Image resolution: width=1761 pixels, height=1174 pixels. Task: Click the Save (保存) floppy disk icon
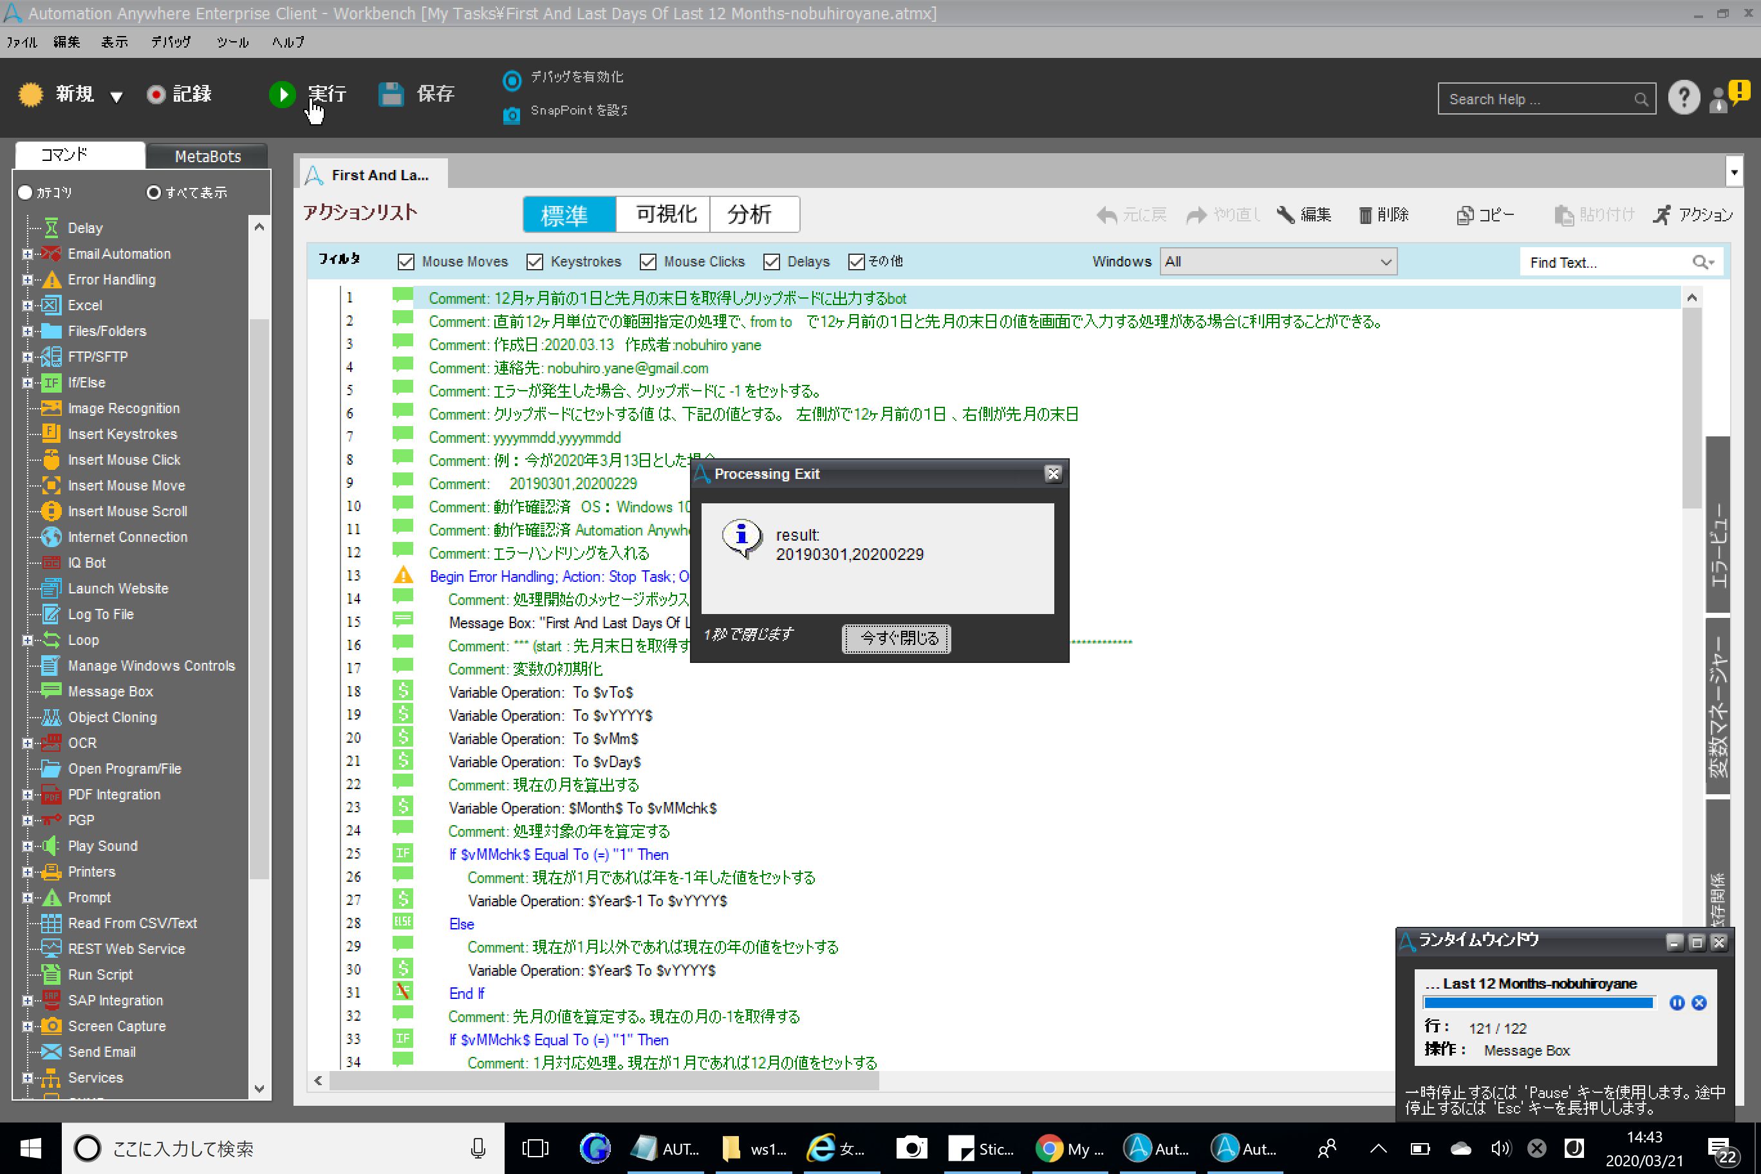coord(391,95)
